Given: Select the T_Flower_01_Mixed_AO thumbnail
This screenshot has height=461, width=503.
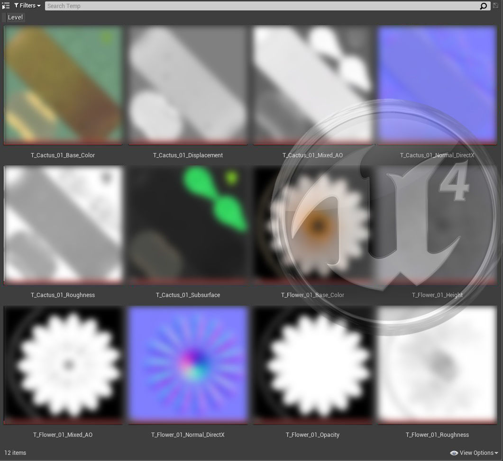Looking at the screenshot, I should (63, 365).
